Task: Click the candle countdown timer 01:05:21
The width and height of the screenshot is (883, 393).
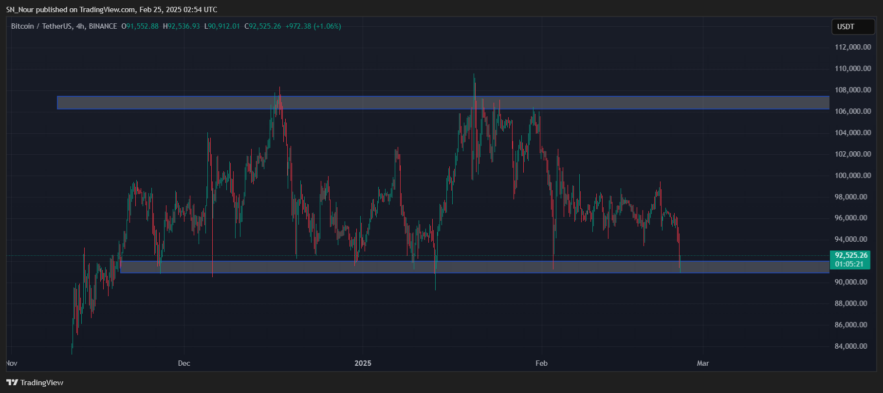Action: point(849,264)
